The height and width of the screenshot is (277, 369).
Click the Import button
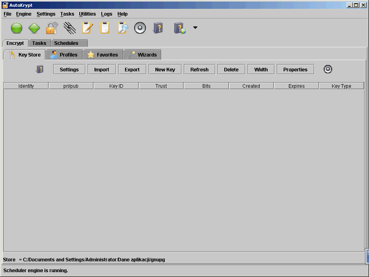(102, 69)
